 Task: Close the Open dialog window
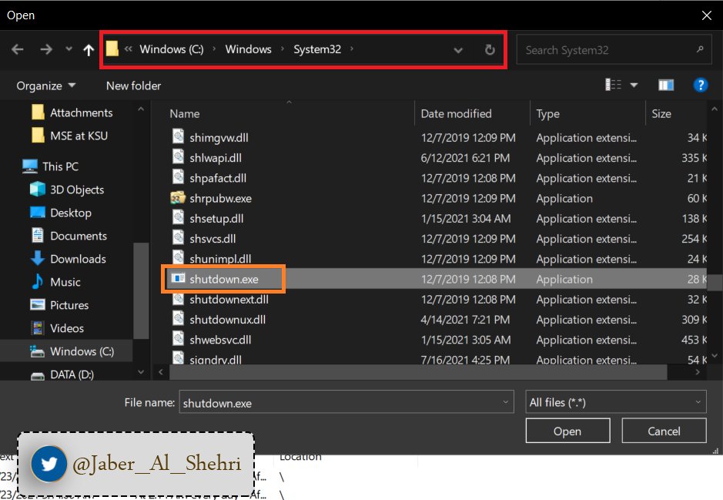(x=706, y=15)
